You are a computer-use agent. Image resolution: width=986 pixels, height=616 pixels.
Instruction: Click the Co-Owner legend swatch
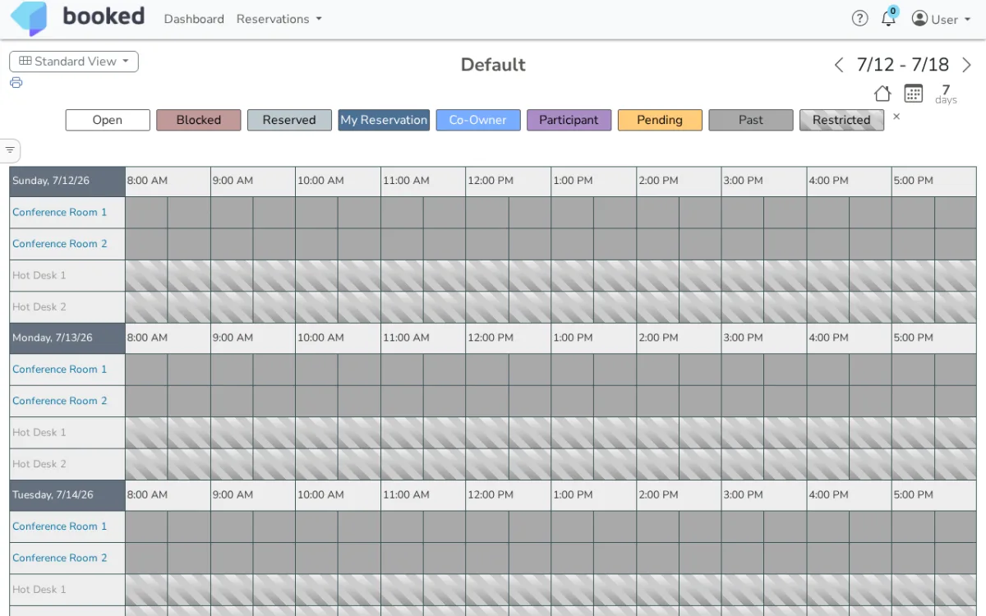point(478,120)
